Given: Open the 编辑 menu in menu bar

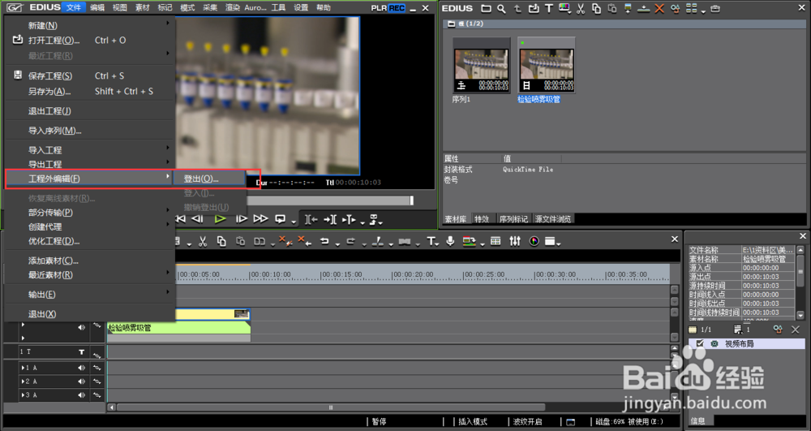Looking at the screenshot, I should point(97,8).
